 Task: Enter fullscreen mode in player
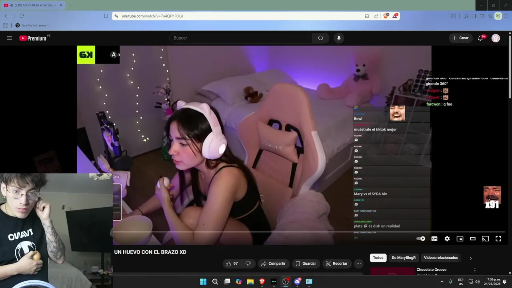(x=498, y=239)
